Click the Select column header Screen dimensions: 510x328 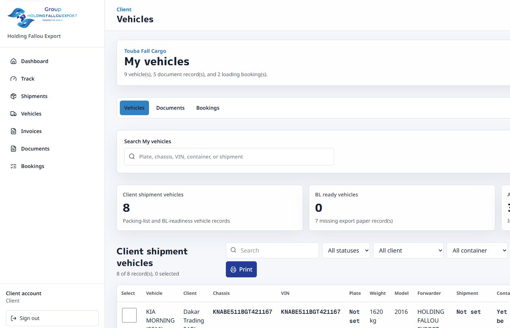(128, 293)
